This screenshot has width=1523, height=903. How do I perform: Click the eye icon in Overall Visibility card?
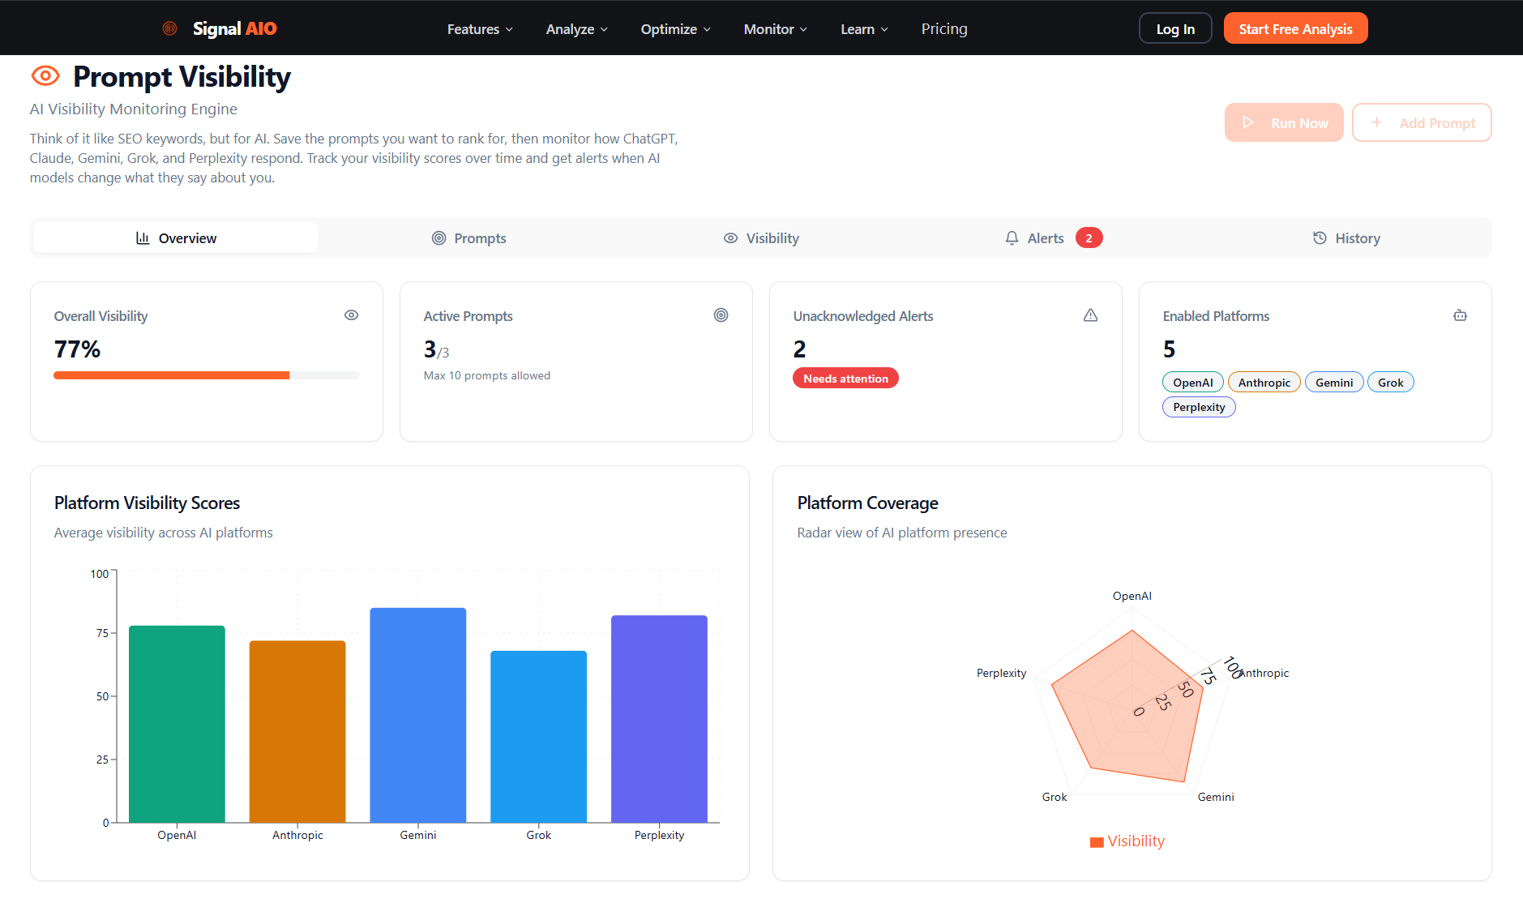[351, 315]
